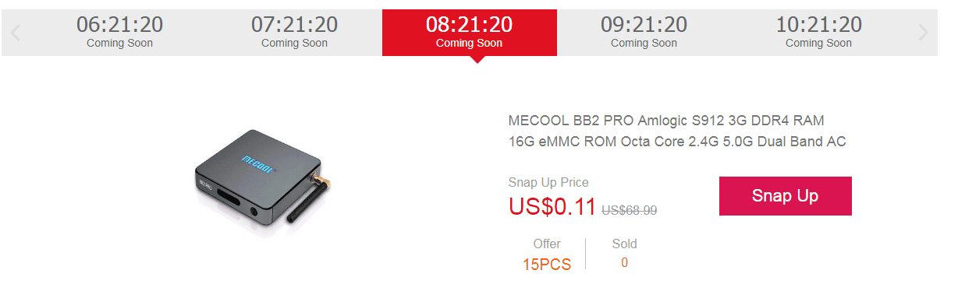Select the 06:21:20 time slot
The width and height of the screenshot is (958, 305).
pyautogui.click(x=120, y=33)
